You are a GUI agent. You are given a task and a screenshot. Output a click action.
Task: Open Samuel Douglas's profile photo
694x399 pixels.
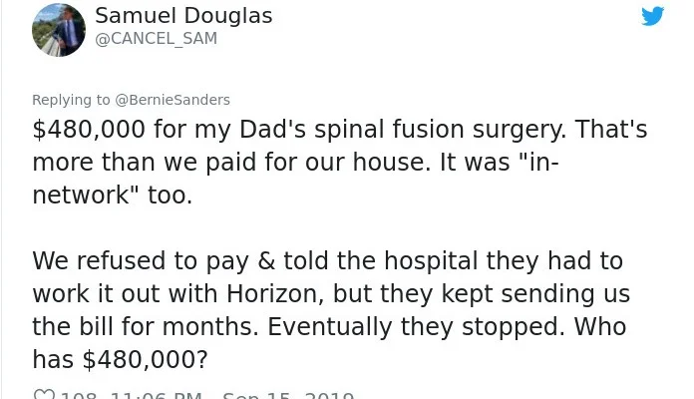pos(59,30)
